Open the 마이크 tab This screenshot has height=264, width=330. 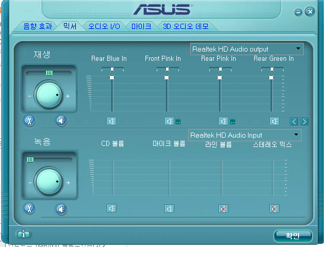tap(141, 26)
